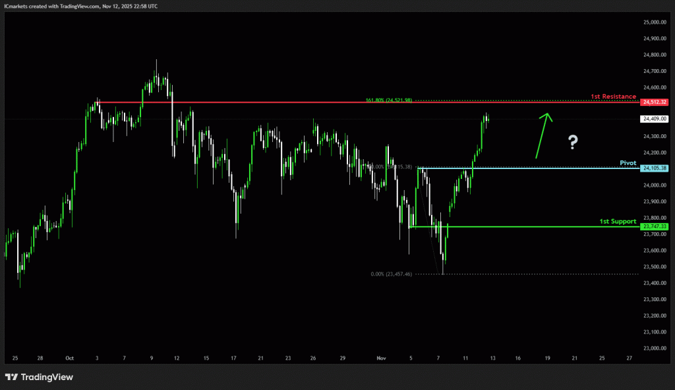This screenshot has height=390, width=675.
Task: Click the 1st Support text label
Action: (617, 220)
